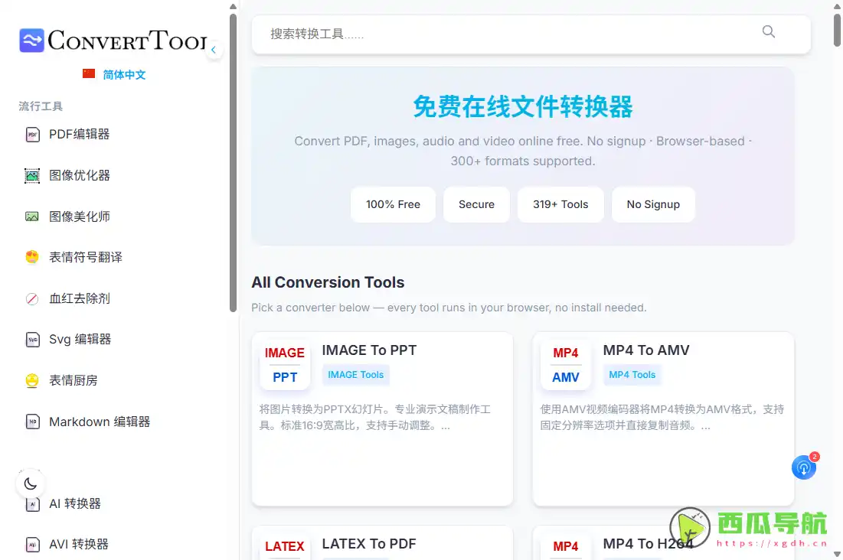Screen dimensions: 843x560
Task: Click the 图像优化器 icon
Action: pos(32,176)
